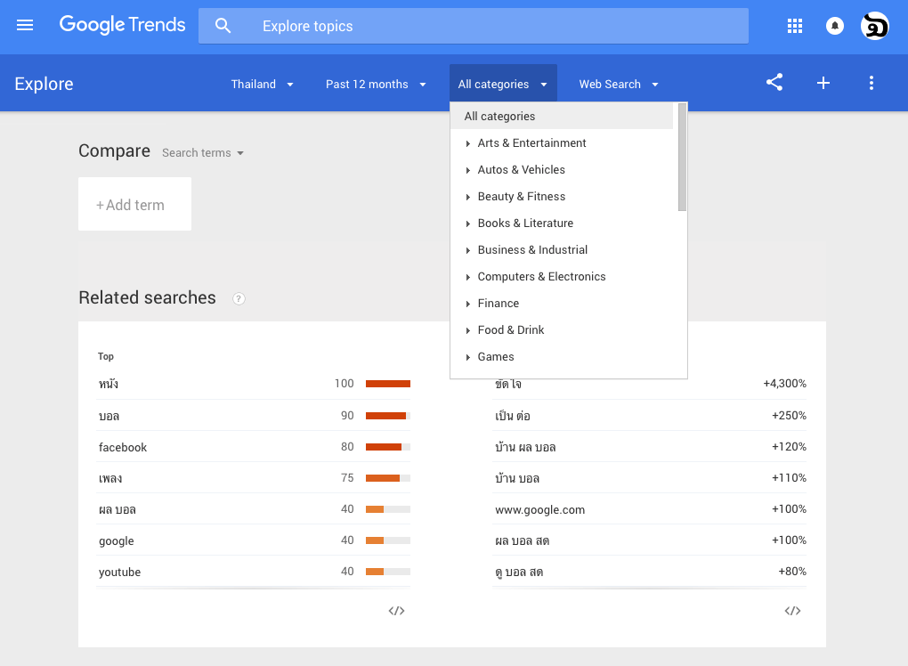
Task: Click the google search term
Action: tap(117, 541)
